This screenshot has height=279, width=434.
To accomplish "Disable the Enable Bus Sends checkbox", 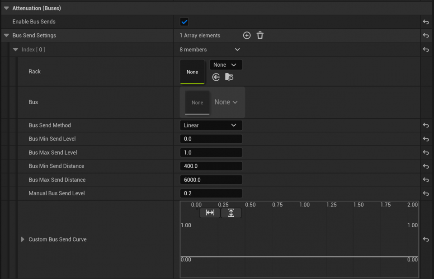I will pos(184,21).
